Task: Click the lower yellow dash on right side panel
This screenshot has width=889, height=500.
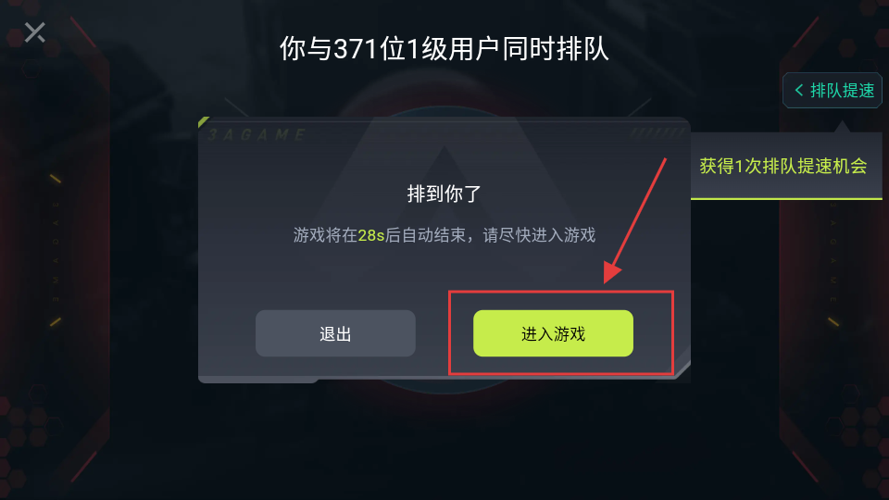Action: [833, 322]
